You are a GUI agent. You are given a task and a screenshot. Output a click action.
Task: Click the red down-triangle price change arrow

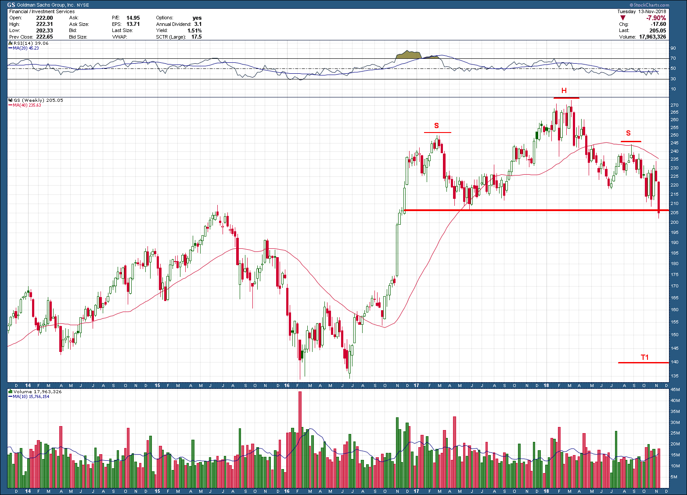(623, 18)
